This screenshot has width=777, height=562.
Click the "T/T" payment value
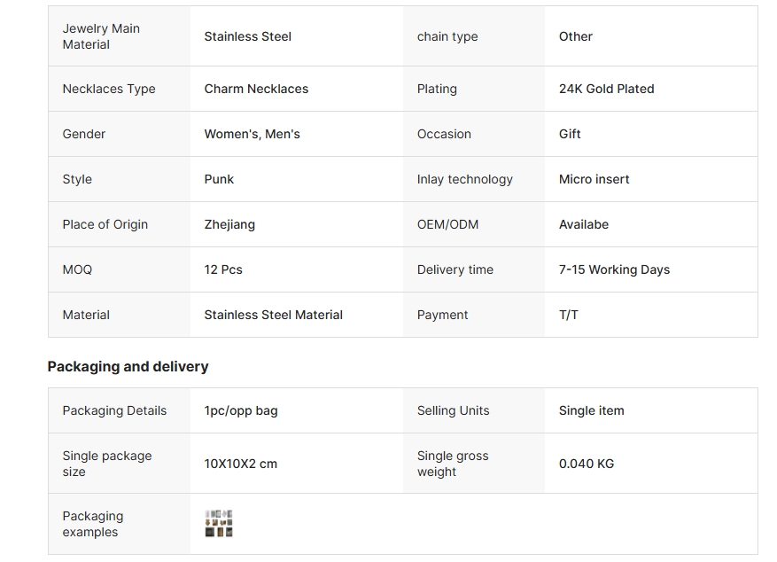point(569,315)
